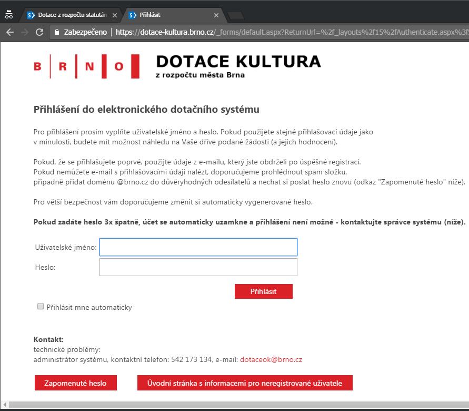Enable Přihlásit mne automaticky checkbox
The height and width of the screenshot is (411, 469).
[x=41, y=306]
